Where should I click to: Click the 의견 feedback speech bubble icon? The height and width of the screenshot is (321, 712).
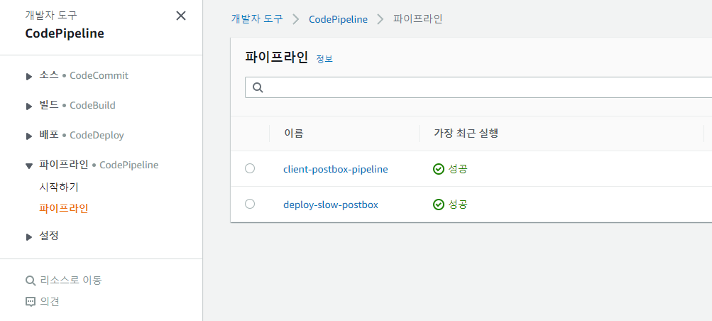coord(31,302)
